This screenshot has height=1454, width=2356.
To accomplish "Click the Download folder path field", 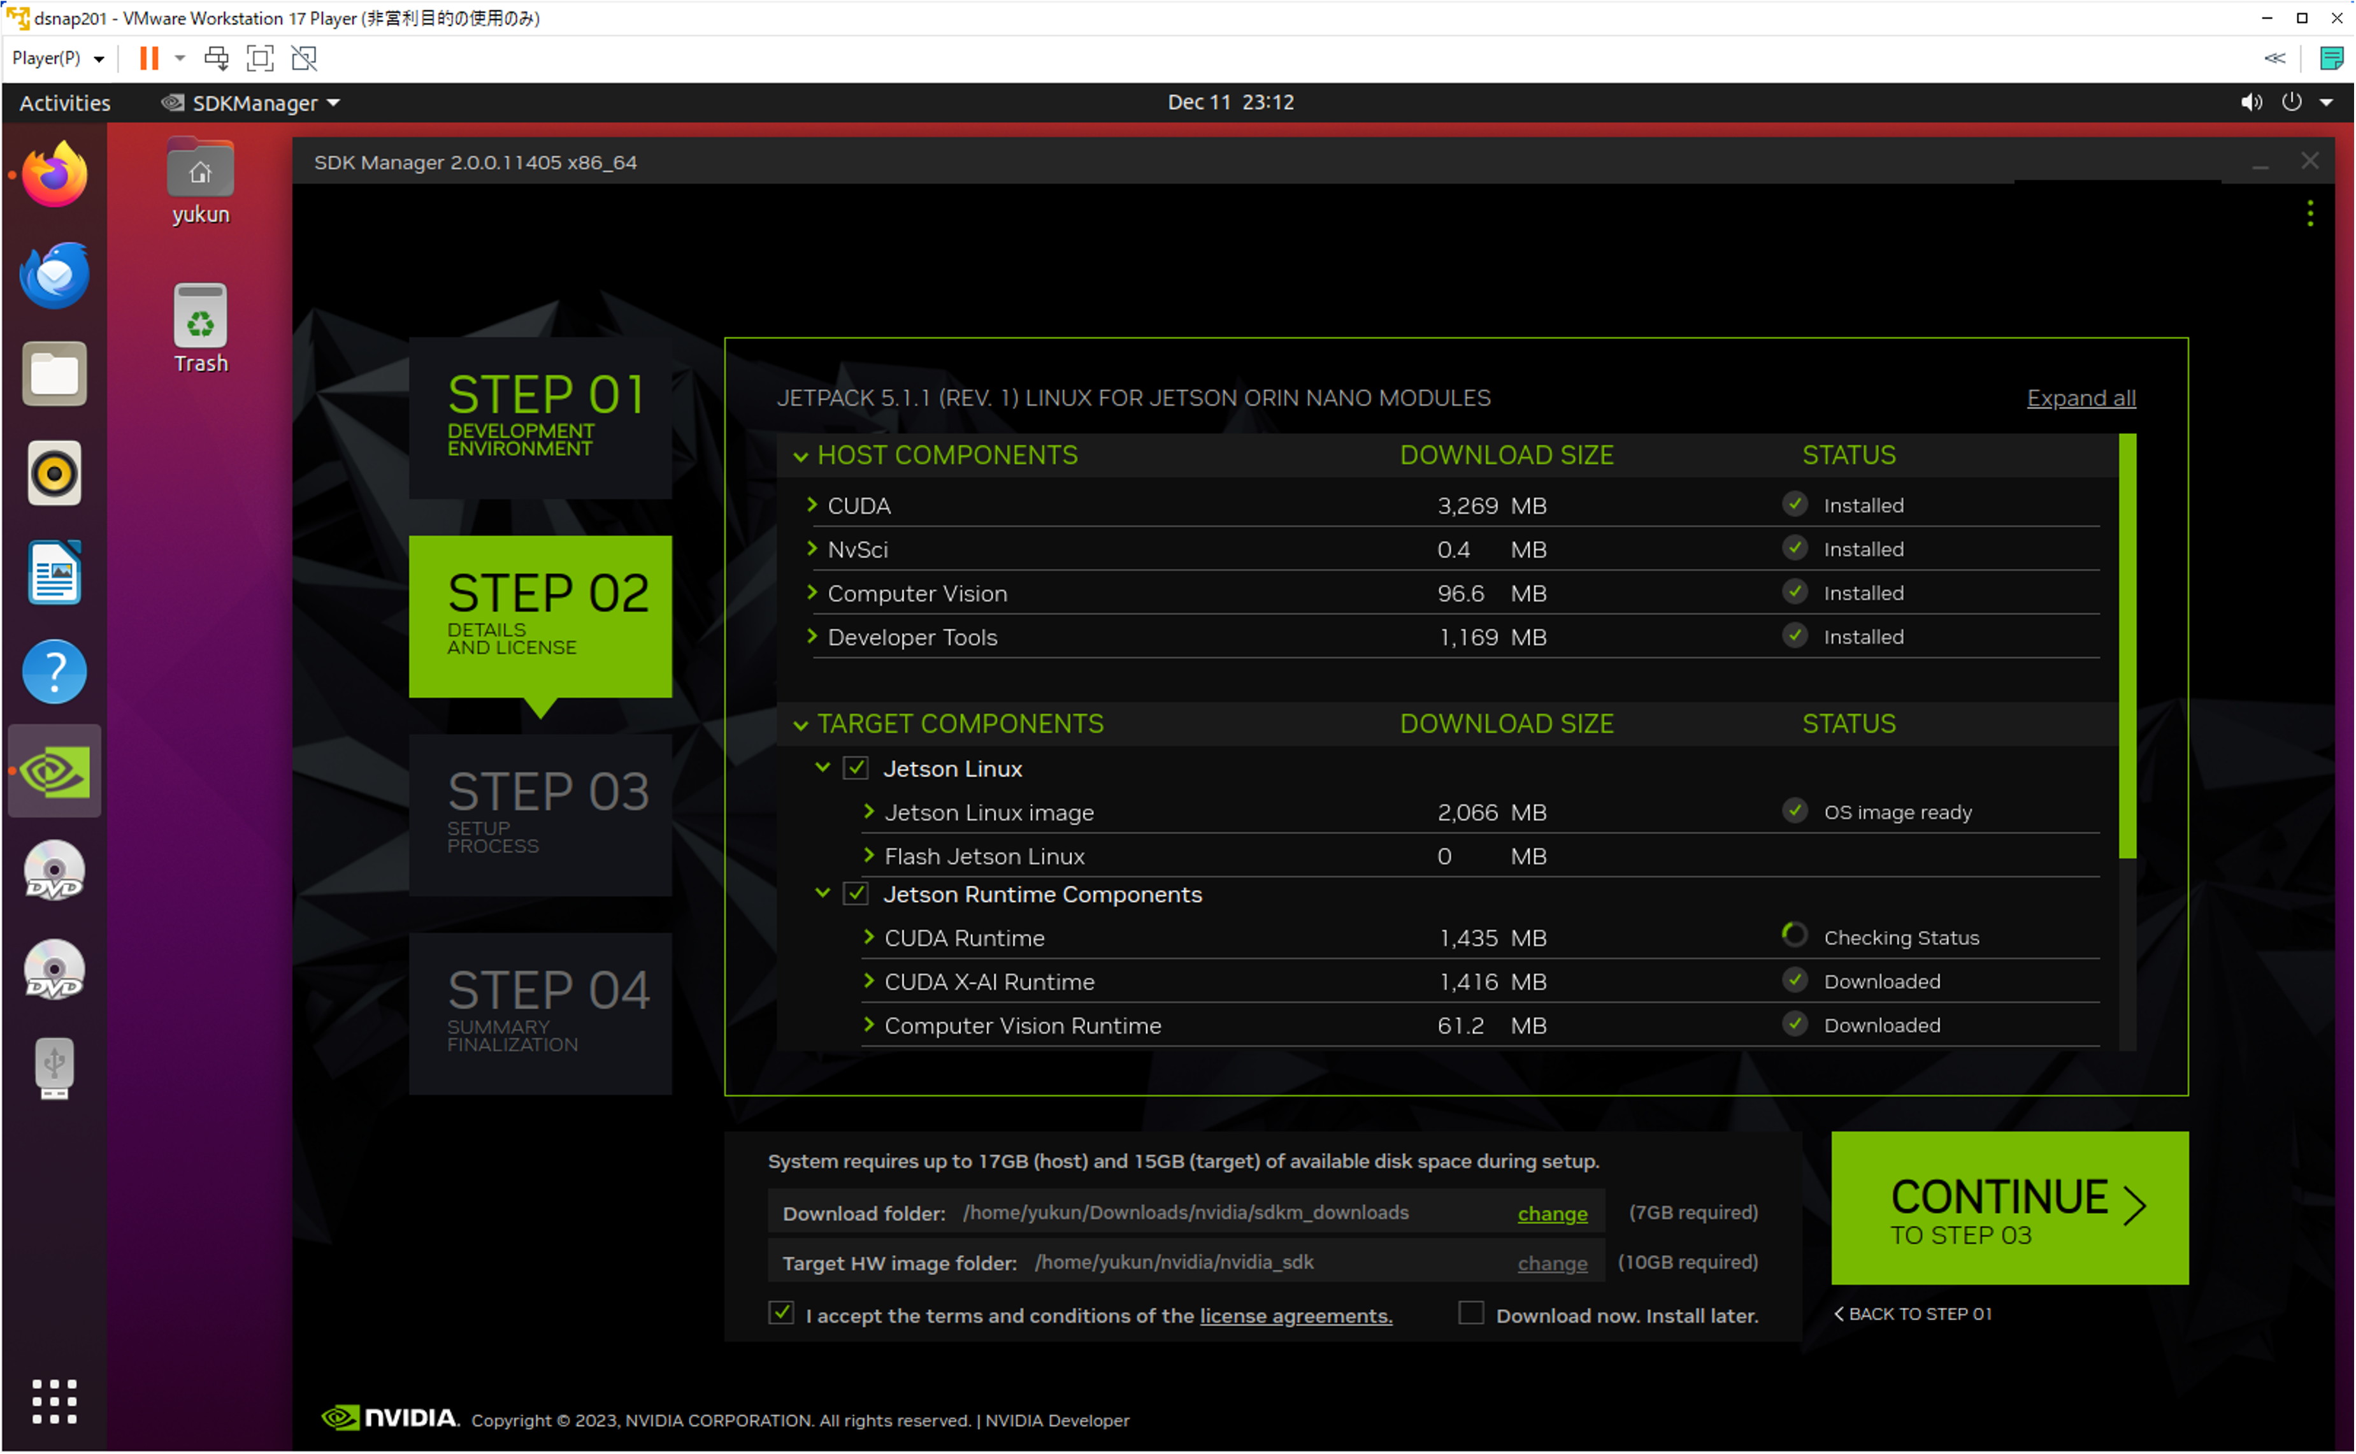I will [1186, 1213].
